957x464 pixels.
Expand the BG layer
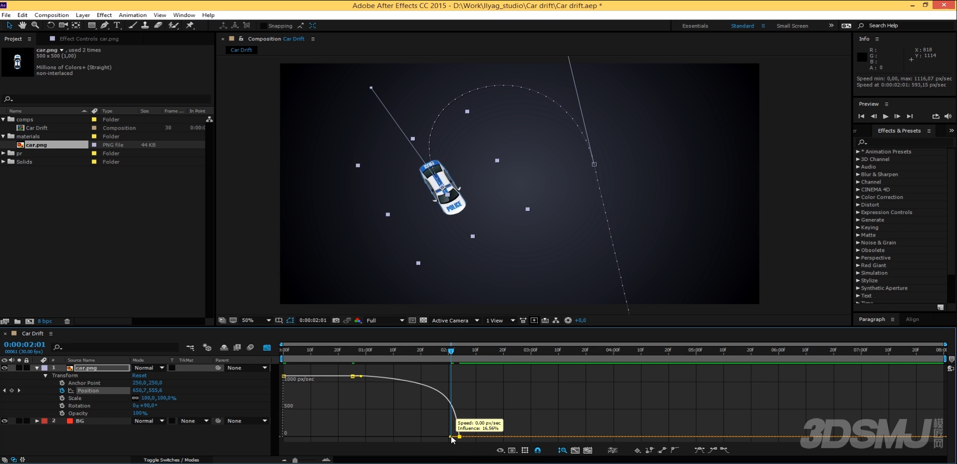37,421
